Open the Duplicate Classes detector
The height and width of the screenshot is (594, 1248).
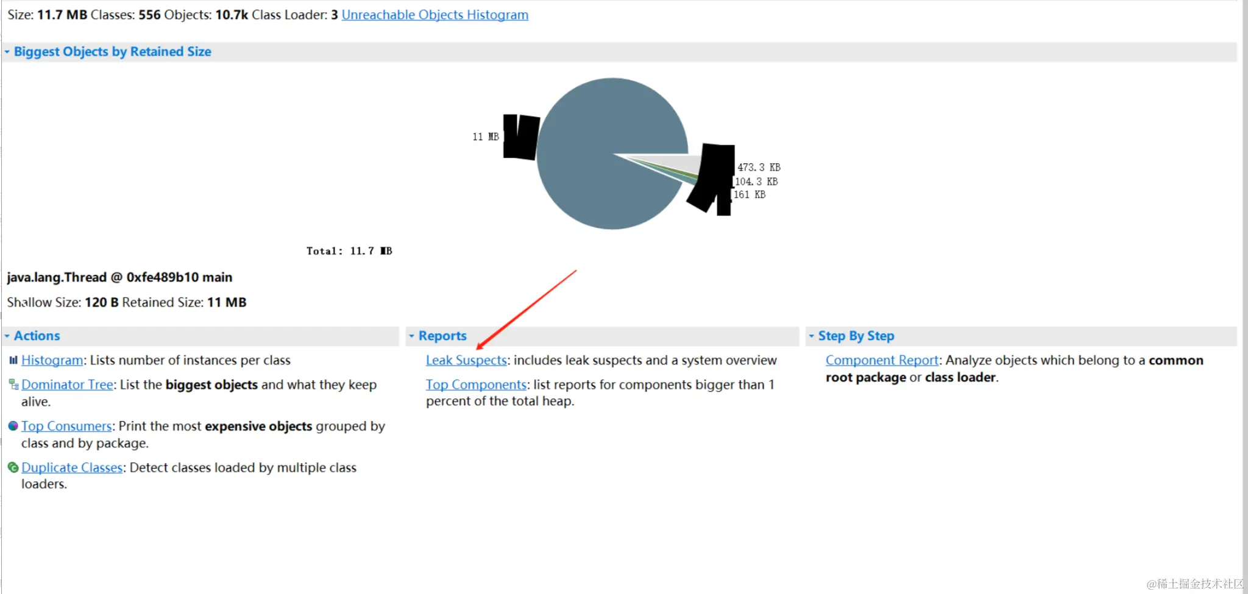(x=72, y=467)
